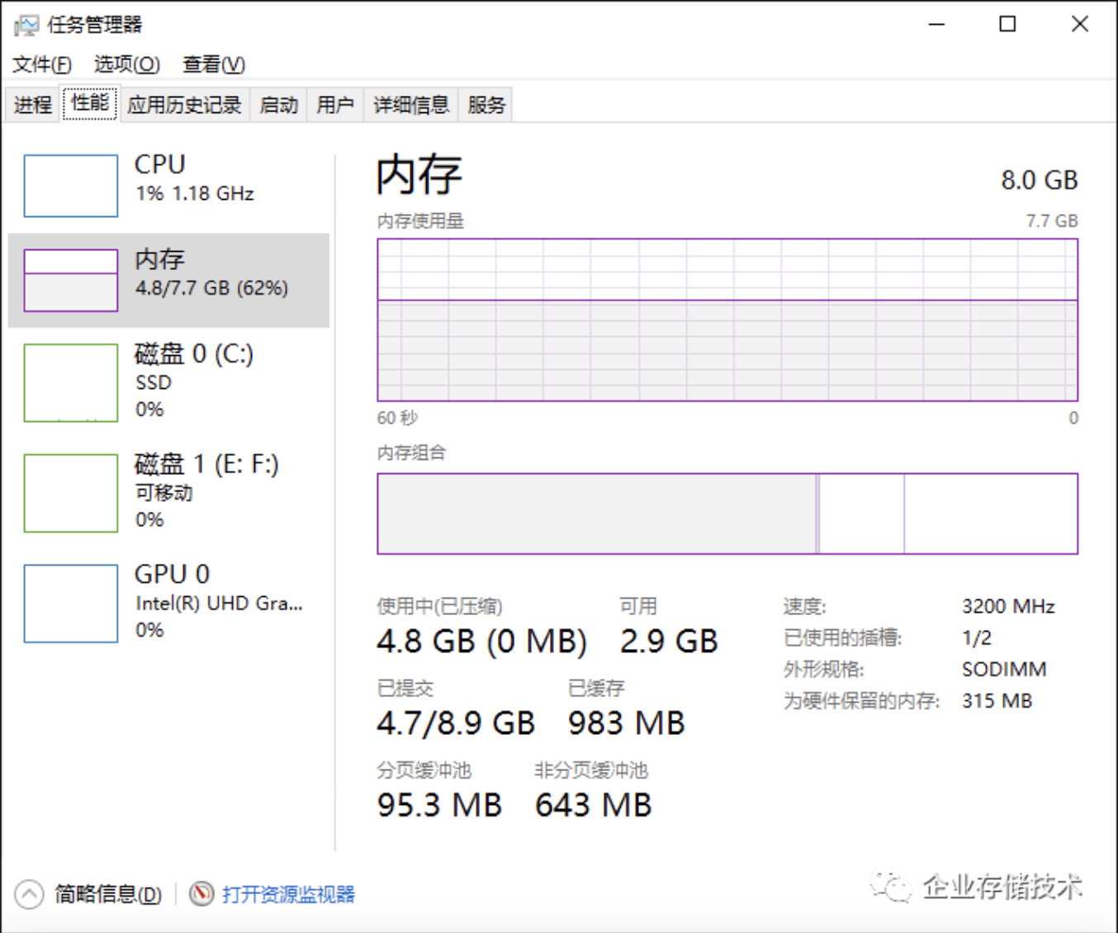Switch to the 用户 tab
1118x933 pixels.
(x=334, y=105)
